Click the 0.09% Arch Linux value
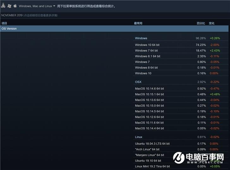Image resolution: width=230 pixels, height=170 pixels. point(202,149)
